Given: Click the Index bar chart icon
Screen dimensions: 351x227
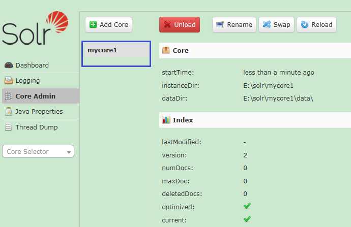Looking at the screenshot, I should [166, 120].
